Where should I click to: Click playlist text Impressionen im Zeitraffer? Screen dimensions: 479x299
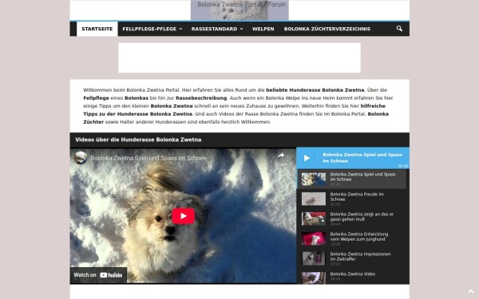(360, 256)
